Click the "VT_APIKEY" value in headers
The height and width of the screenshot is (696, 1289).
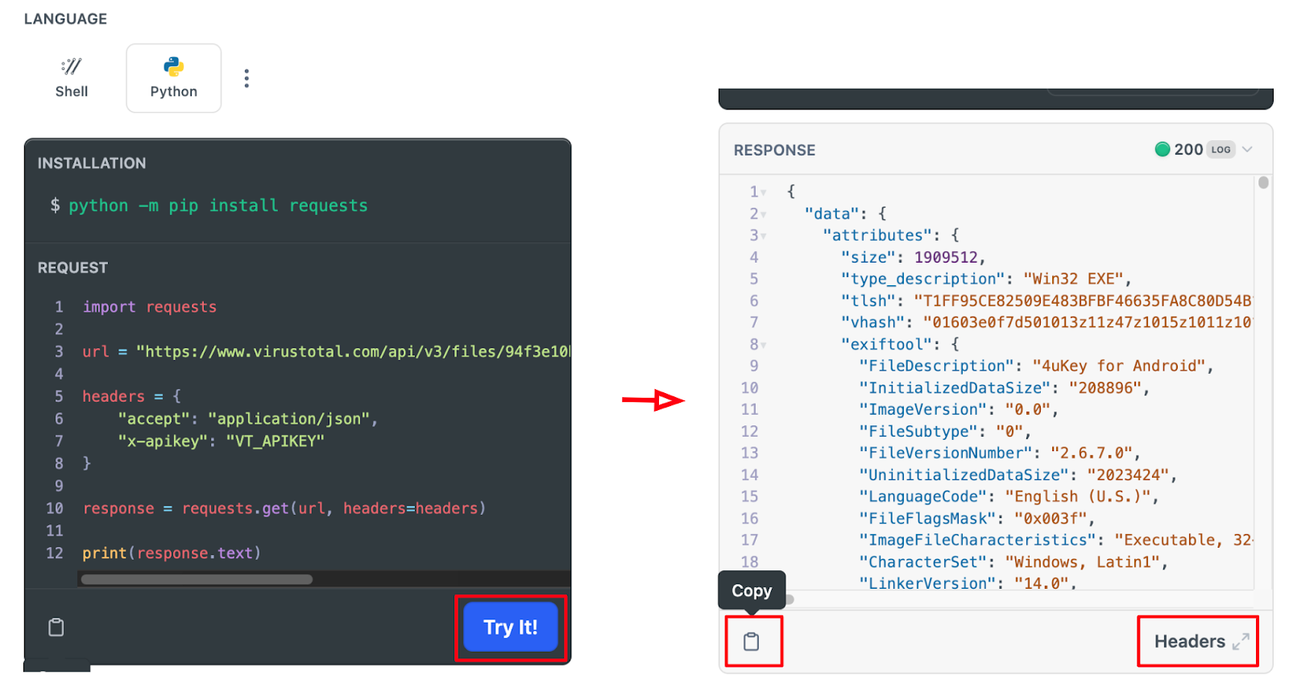[x=275, y=441]
